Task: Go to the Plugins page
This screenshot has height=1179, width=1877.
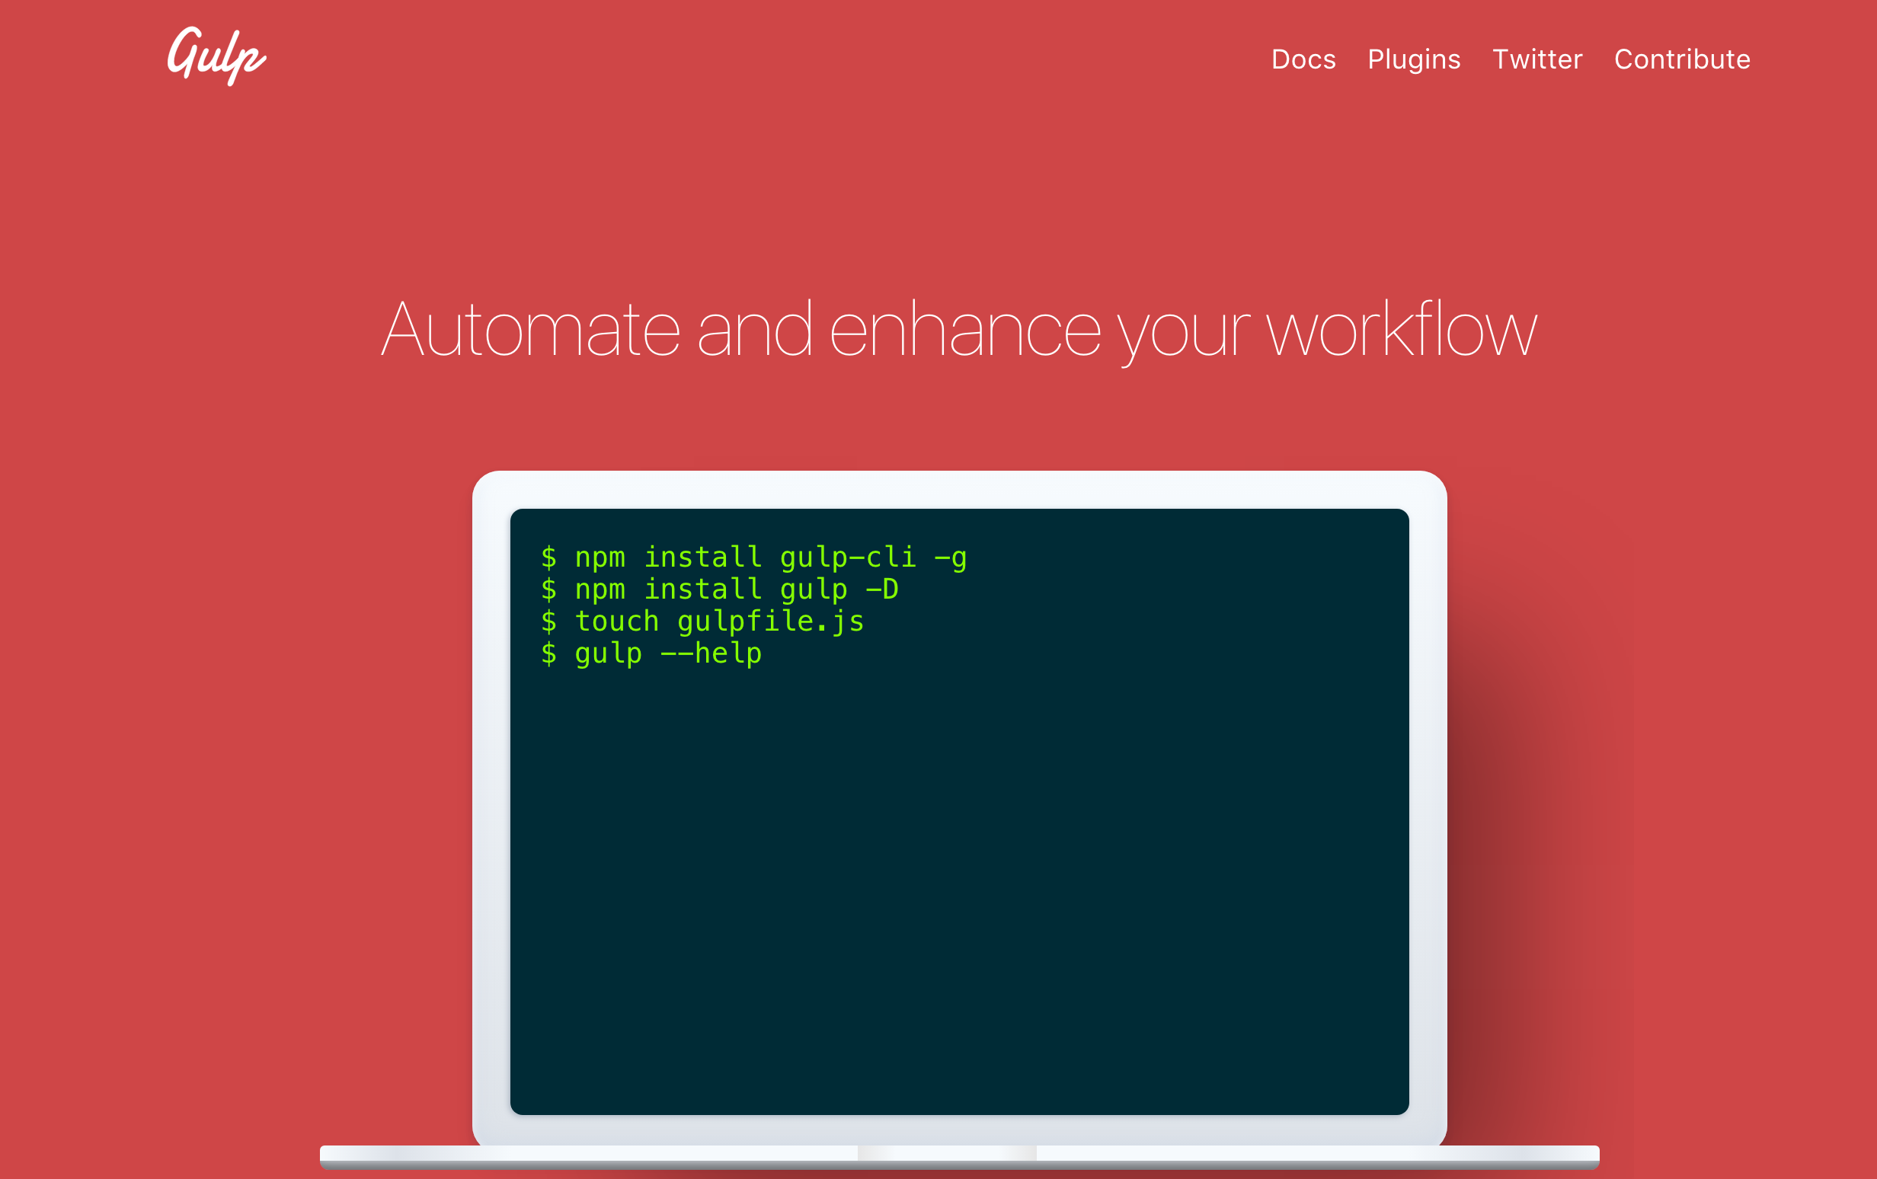Action: pos(1414,60)
